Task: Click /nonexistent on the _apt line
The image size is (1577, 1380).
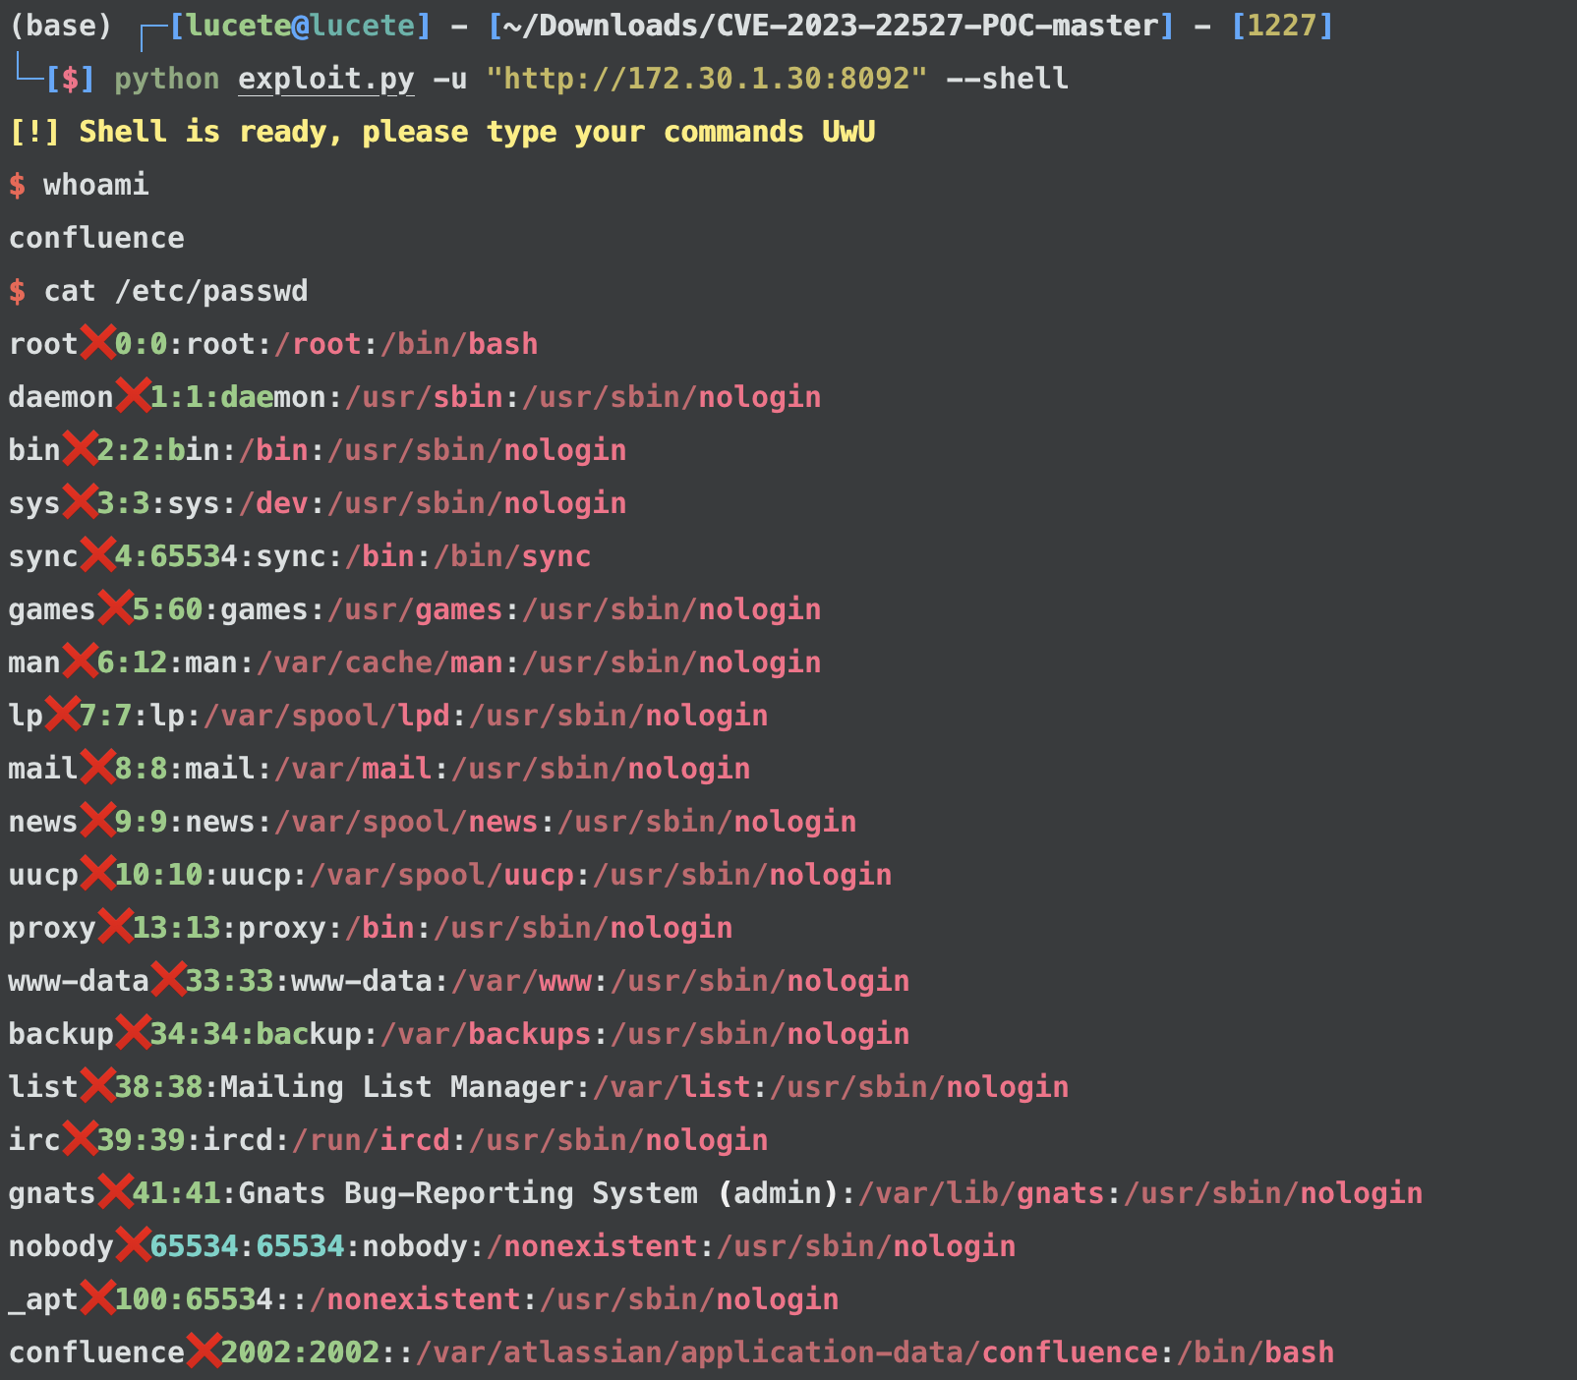Action: tap(415, 1299)
